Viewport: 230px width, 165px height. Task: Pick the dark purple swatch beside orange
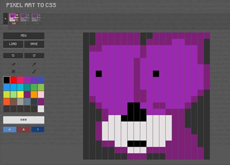point(27,94)
